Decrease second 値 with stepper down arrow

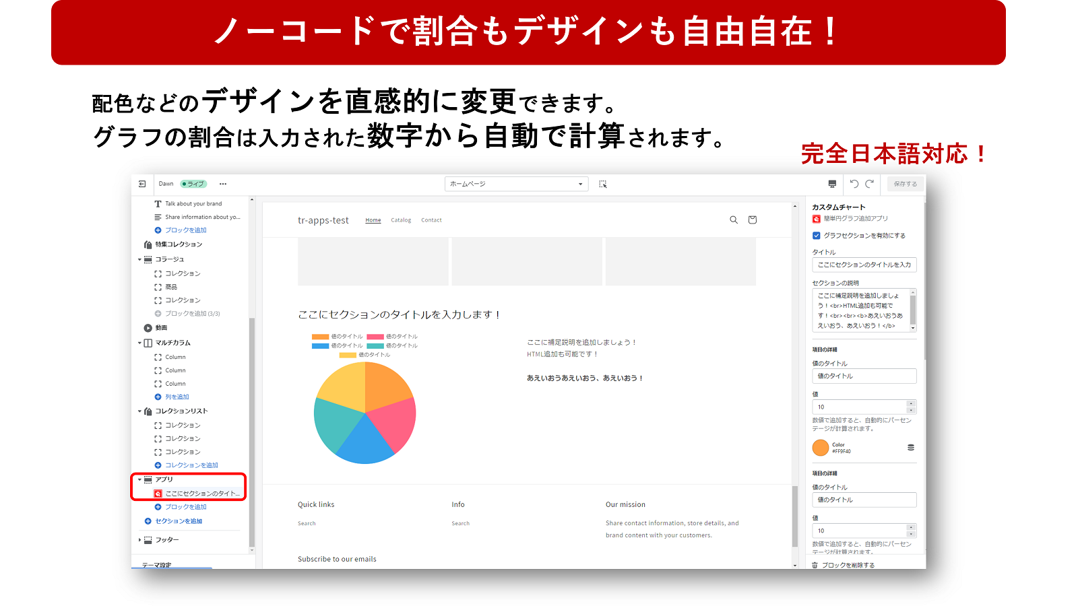[911, 534]
